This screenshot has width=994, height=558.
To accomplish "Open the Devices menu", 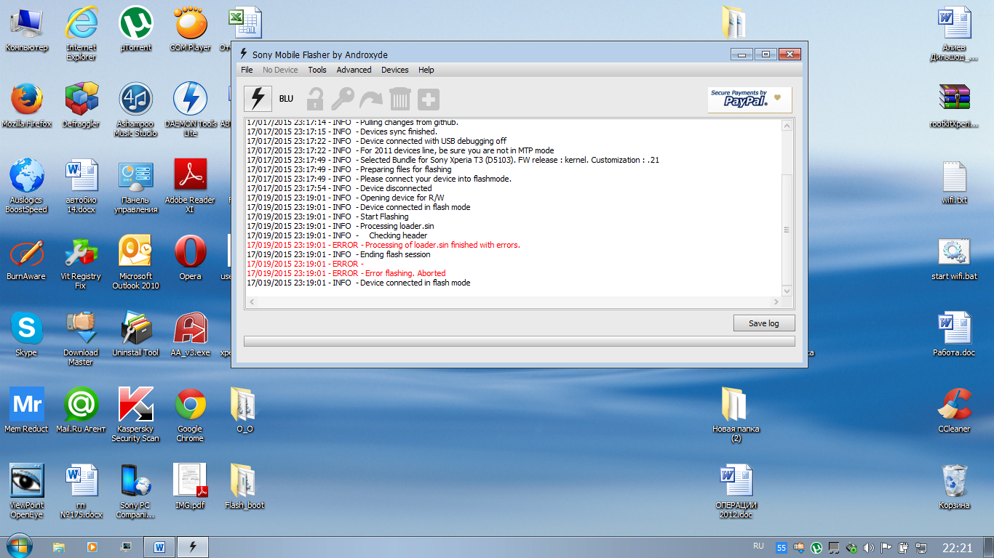I will [x=395, y=70].
